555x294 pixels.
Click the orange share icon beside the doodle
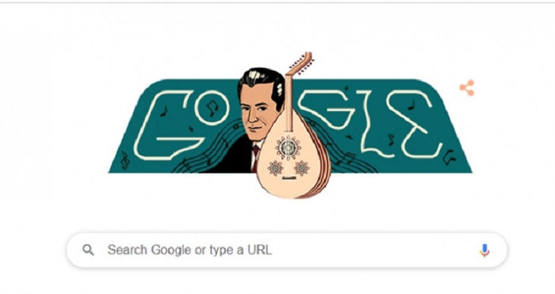467,88
